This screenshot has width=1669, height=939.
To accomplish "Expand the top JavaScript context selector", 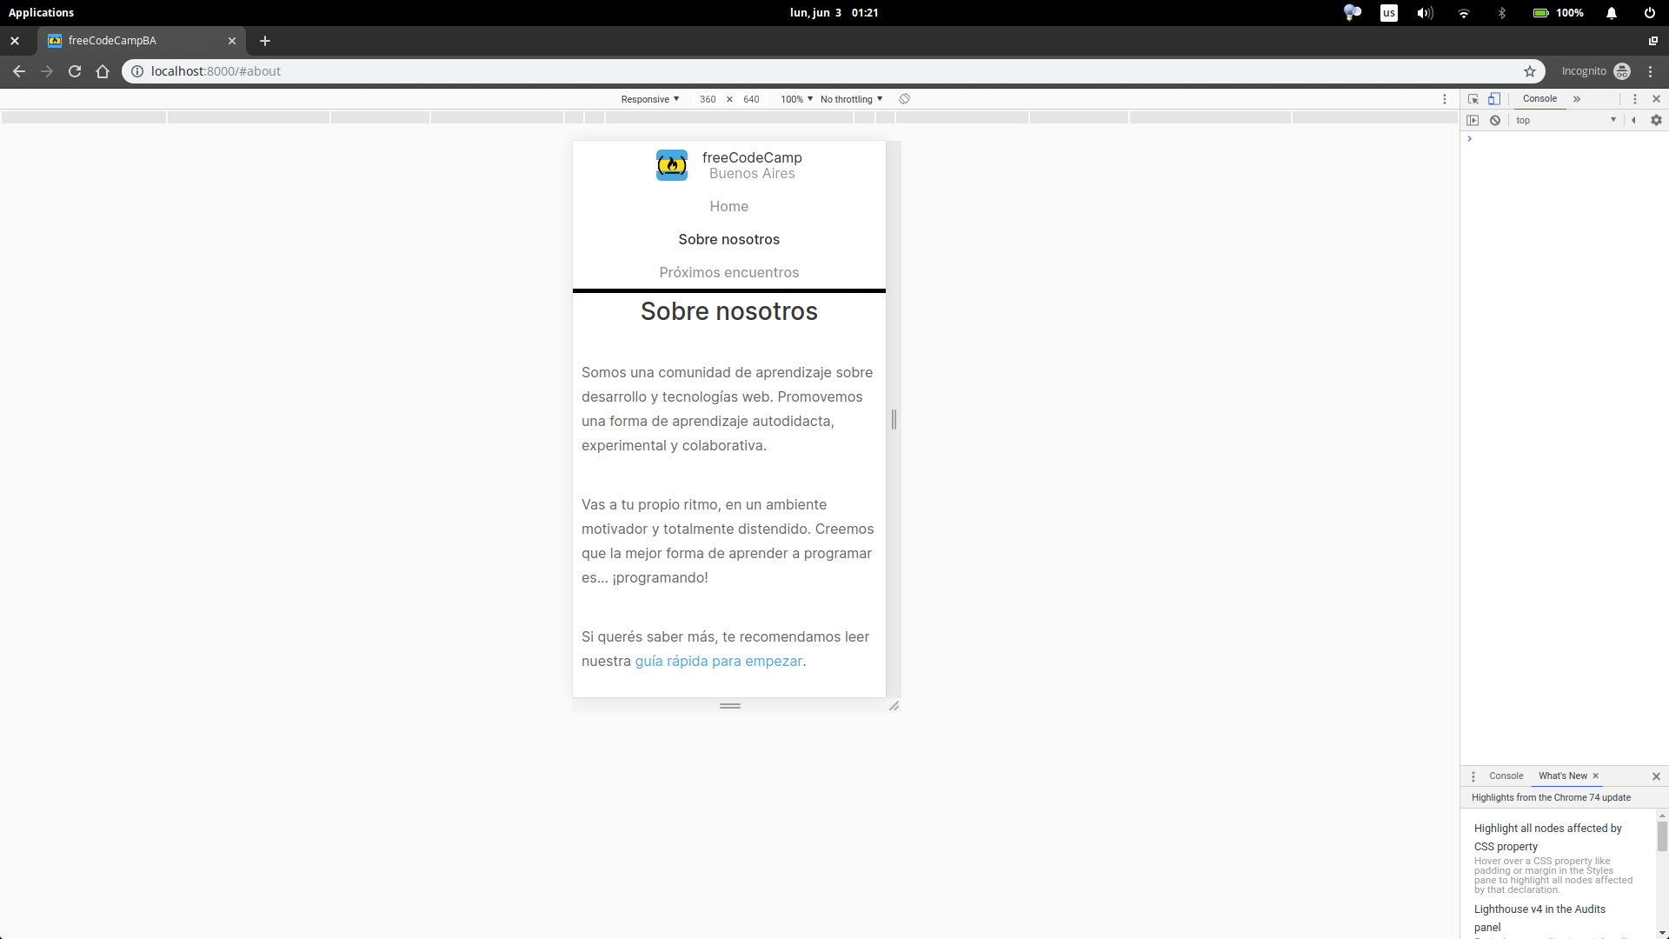I will pos(1565,121).
